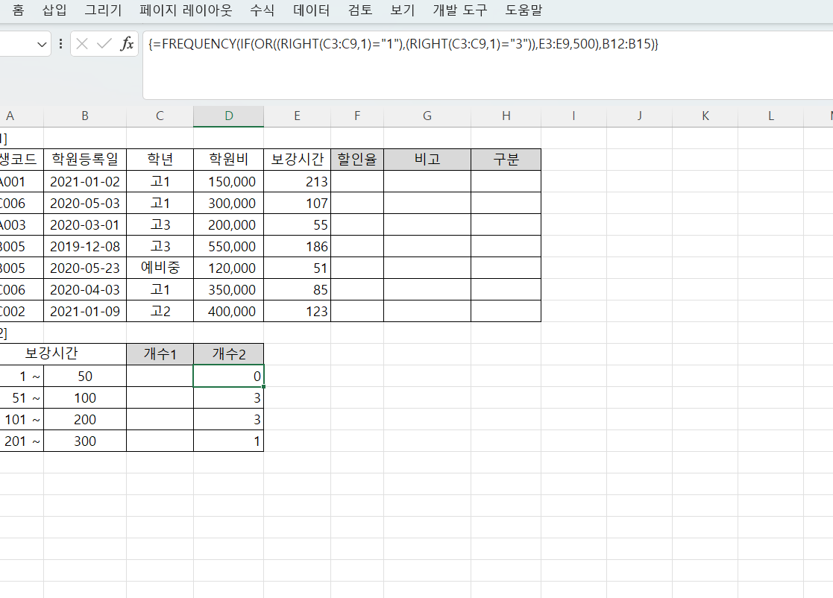Open the 그리기 tab
The height and width of the screenshot is (598, 833).
pos(103,10)
